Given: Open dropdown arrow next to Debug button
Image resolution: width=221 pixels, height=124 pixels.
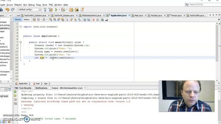Looking at the screenshot, I should [67, 10].
